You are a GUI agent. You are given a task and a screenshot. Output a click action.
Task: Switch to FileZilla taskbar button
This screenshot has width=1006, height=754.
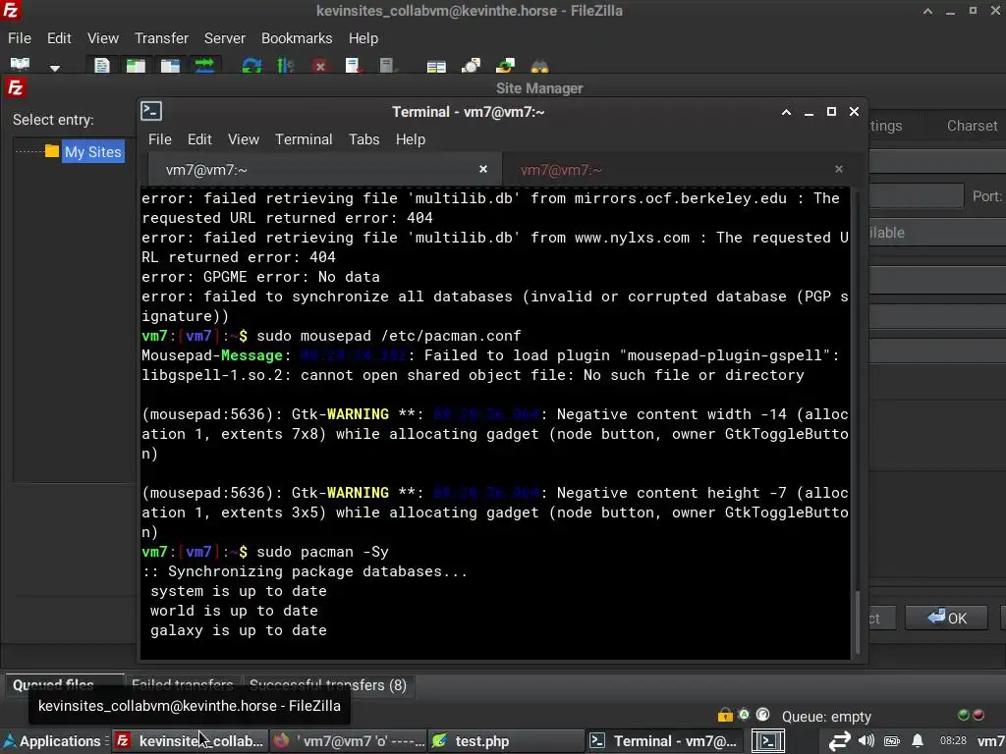tap(190, 741)
